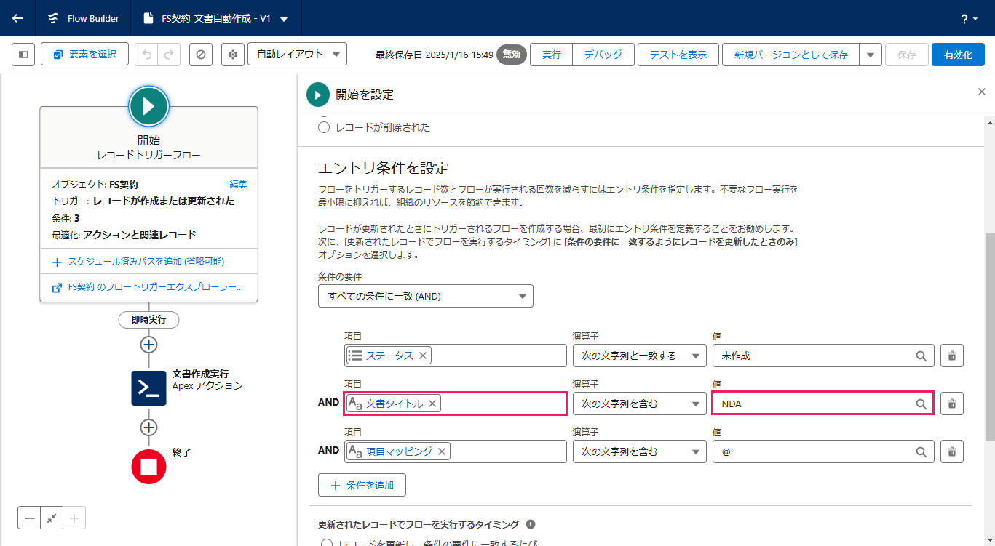Image resolution: width=995 pixels, height=546 pixels.
Task: Click the 最終保存日 timestamp text
Action: click(435, 55)
